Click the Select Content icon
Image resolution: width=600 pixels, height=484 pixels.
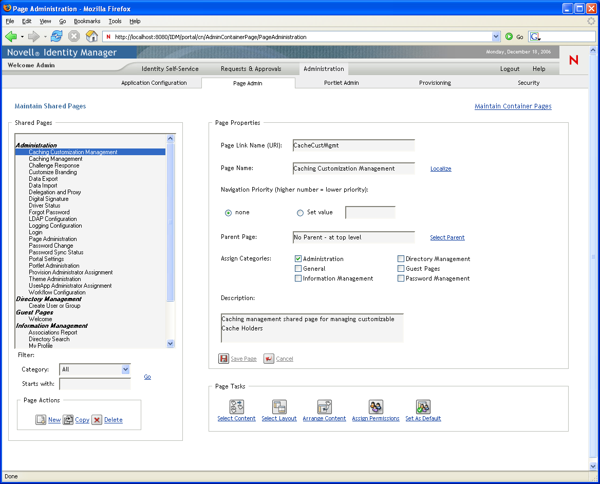[236, 407]
